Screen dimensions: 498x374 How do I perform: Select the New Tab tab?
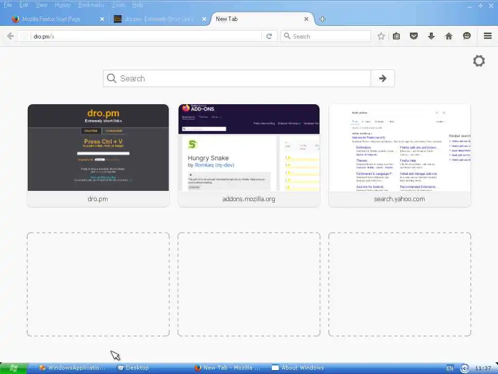(x=262, y=19)
